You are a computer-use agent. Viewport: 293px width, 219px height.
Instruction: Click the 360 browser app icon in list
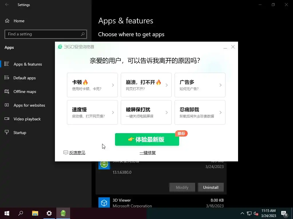click(104, 165)
